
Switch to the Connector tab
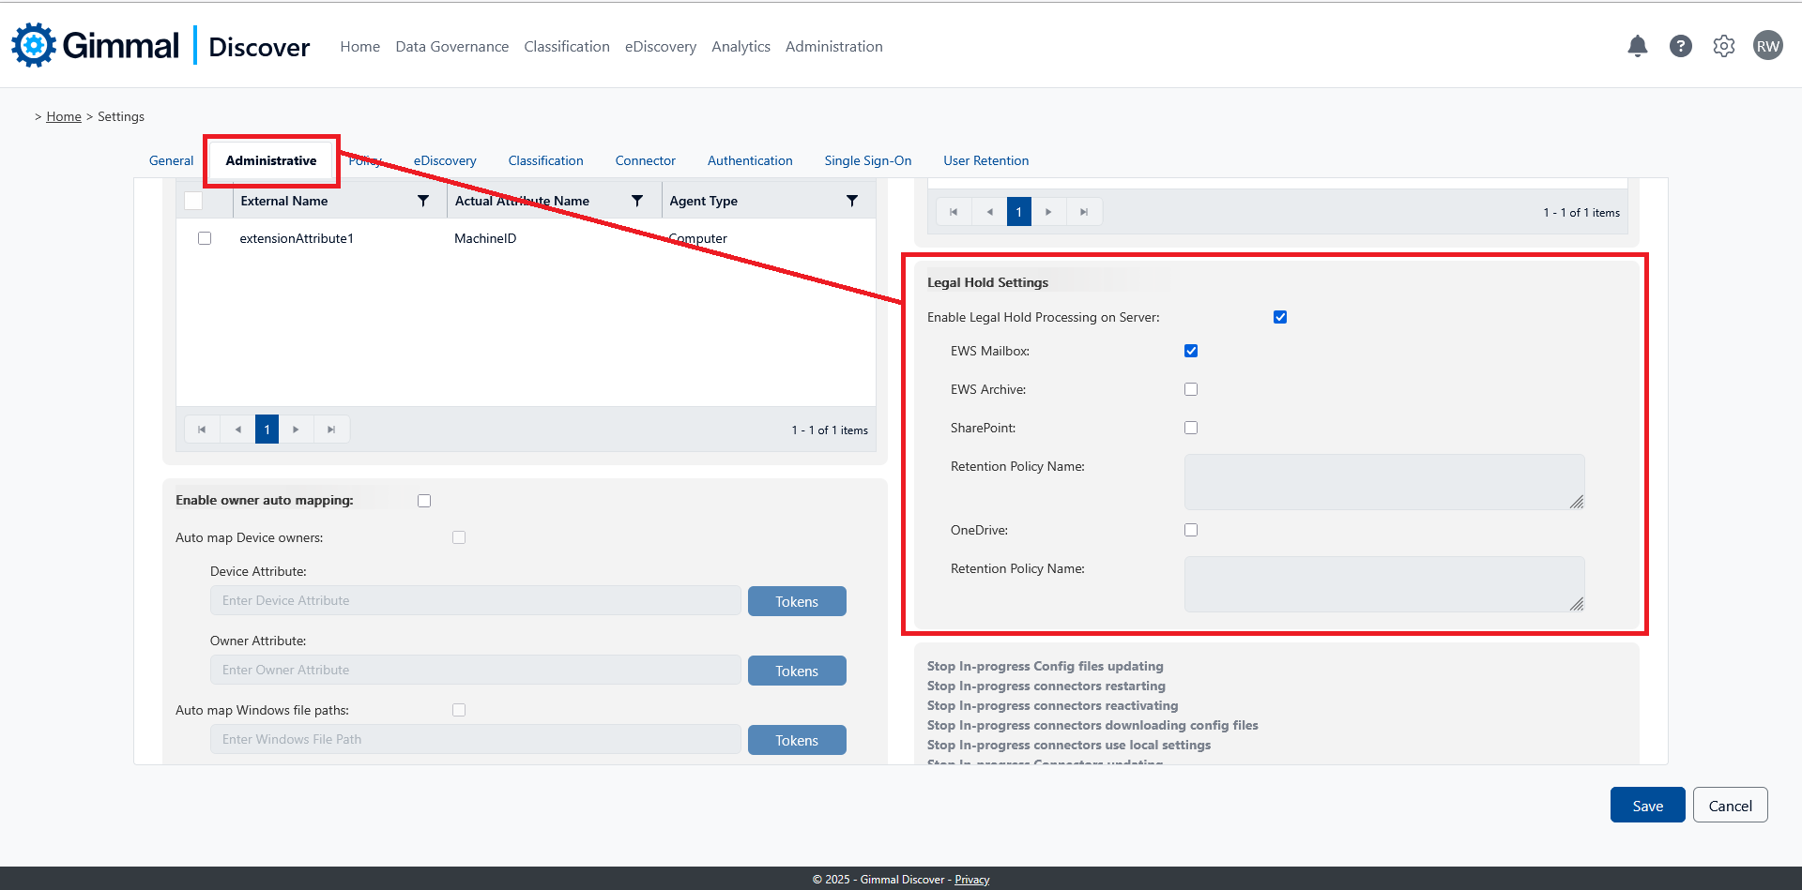click(645, 160)
